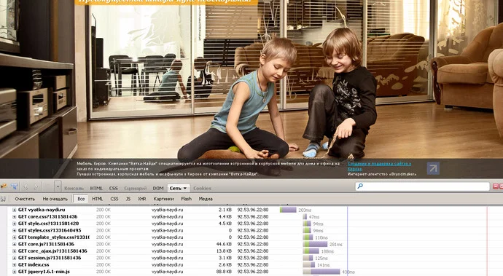This screenshot has height=276, width=503.
Task: Activate the element inspector icon
Action: pos(14,186)
